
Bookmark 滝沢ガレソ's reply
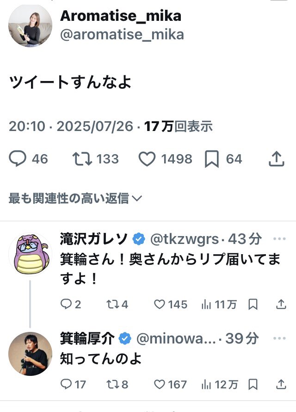[x=253, y=304]
